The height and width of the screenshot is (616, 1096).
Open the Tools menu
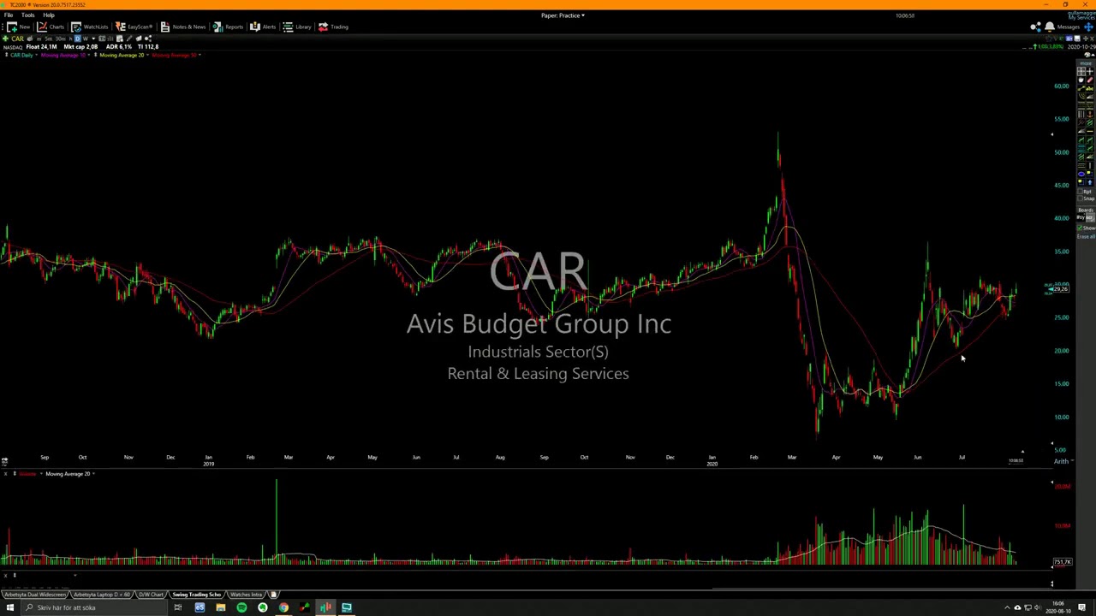(x=28, y=15)
